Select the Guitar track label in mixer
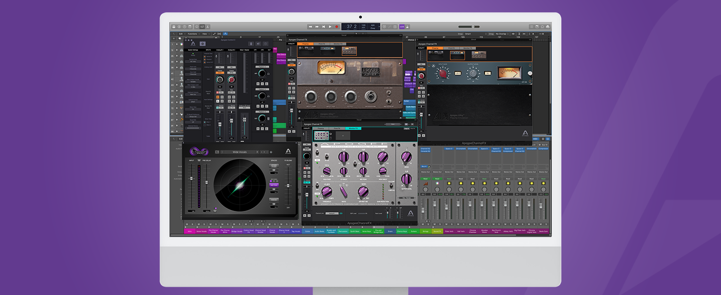 (x=307, y=231)
